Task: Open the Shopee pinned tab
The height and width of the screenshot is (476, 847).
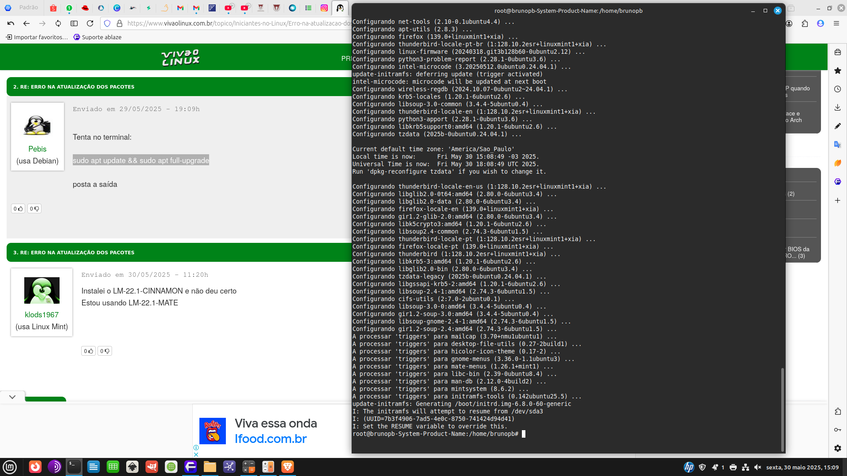Action: click(53, 8)
